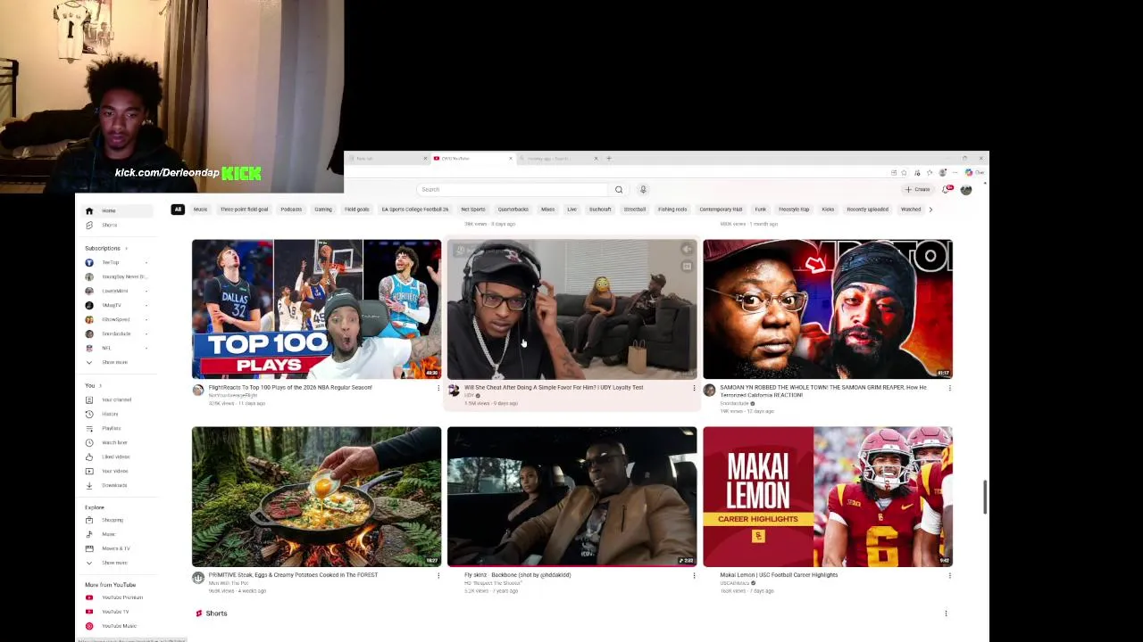Open the more options menu for SAMOAN YN video
1143x642 pixels.
tap(949, 388)
